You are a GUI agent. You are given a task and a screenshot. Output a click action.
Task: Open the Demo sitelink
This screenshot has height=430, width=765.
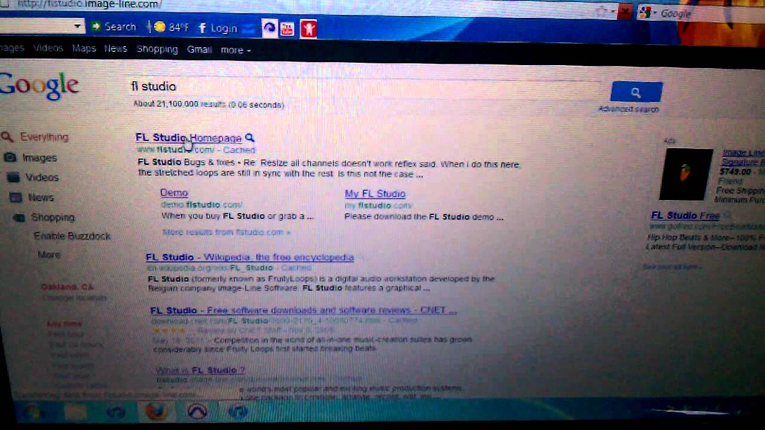point(174,192)
